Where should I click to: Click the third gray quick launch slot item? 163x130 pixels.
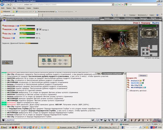(55, 60)
